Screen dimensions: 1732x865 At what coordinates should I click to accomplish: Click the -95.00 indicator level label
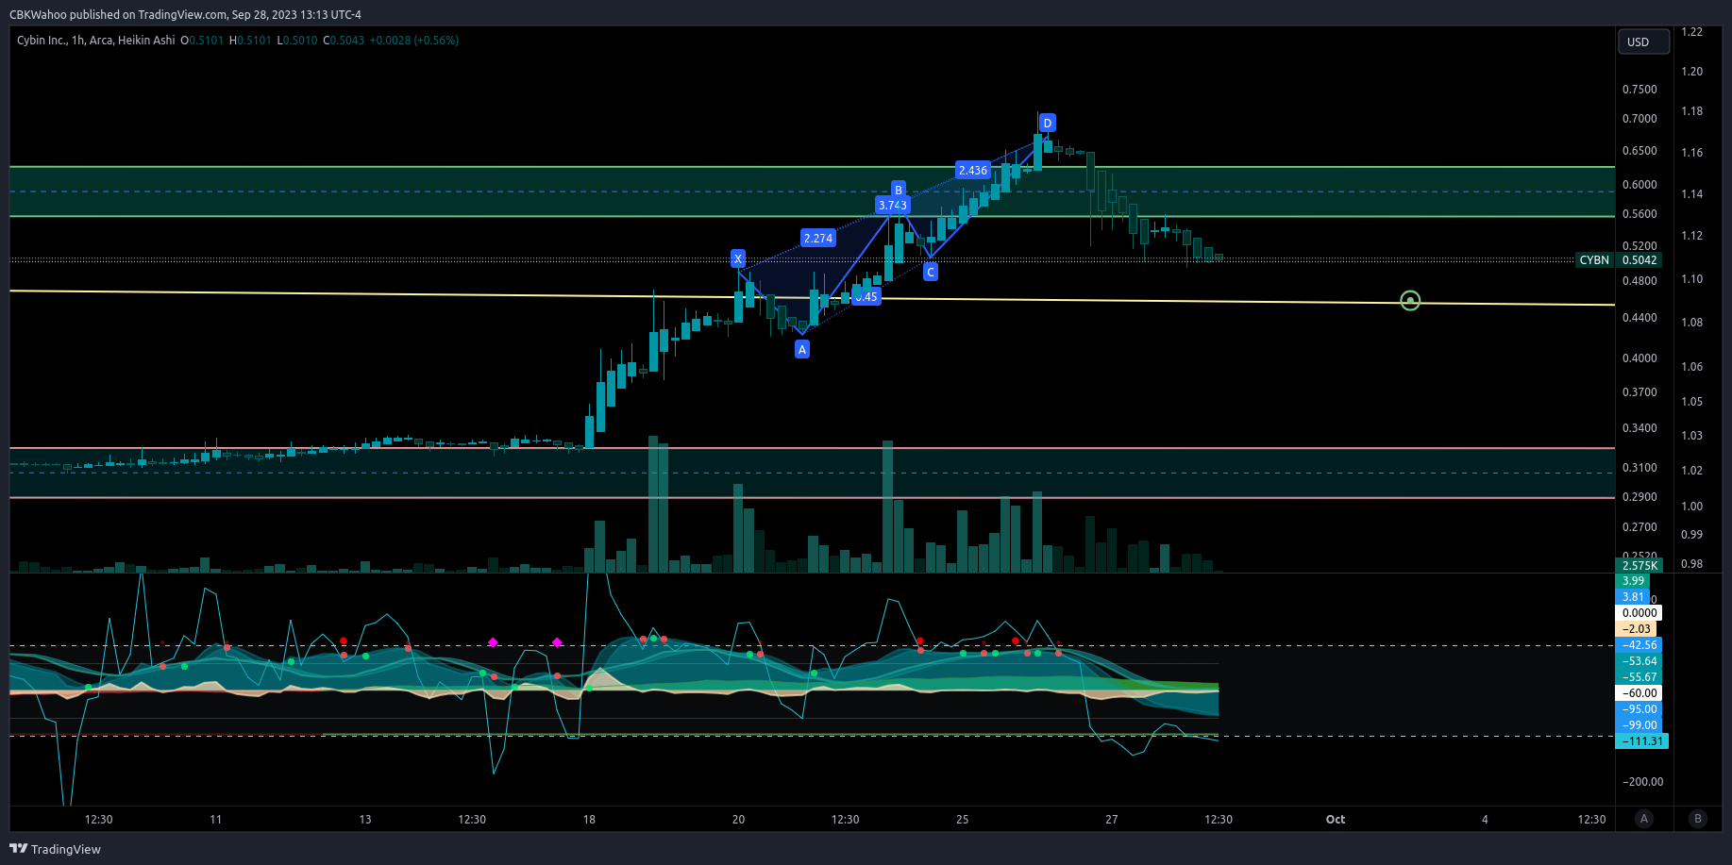[x=1640, y=709]
